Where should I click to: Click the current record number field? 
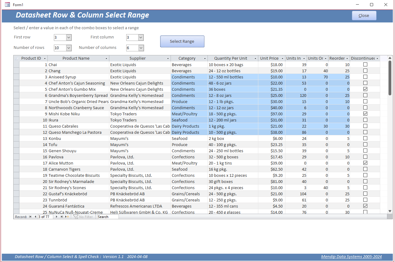pos(46,217)
